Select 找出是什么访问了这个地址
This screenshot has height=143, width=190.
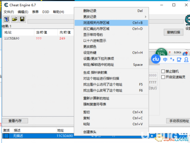(111, 84)
